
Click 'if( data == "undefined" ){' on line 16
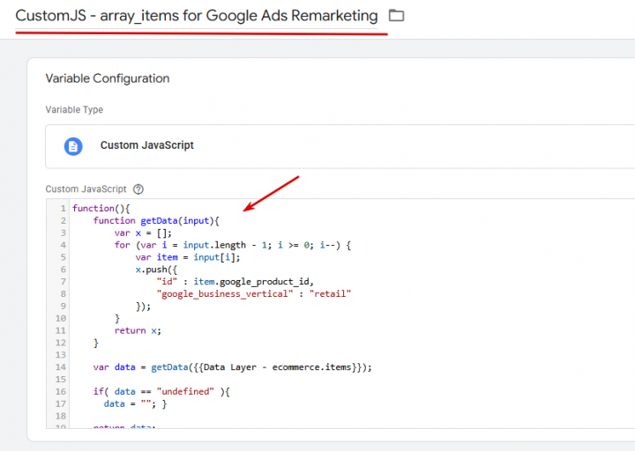(161, 391)
